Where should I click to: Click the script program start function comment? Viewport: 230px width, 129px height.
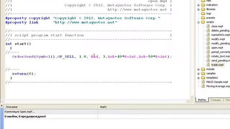pos(49,35)
